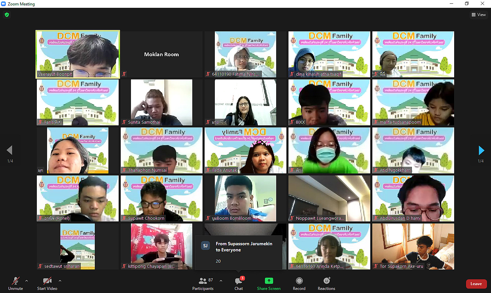Open the Reactions menu
The height and width of the screenshot is (293, 491).
(x=326, y=283)
